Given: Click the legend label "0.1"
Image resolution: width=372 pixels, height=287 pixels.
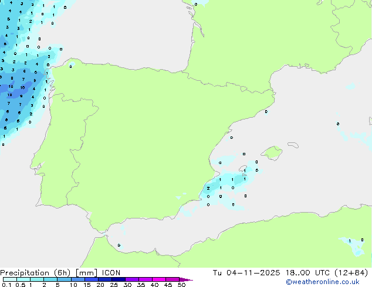Looking at the screenshot, I should 6,285.
